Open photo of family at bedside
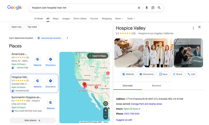 [188, 53]
